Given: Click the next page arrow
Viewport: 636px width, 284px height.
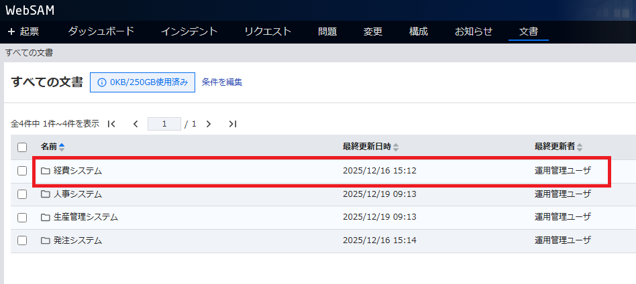Looking at the screenshot, I should coord(209,124).
